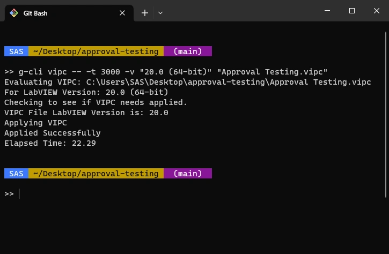Maximize the terminal window
389x254 pixels.
352,11
